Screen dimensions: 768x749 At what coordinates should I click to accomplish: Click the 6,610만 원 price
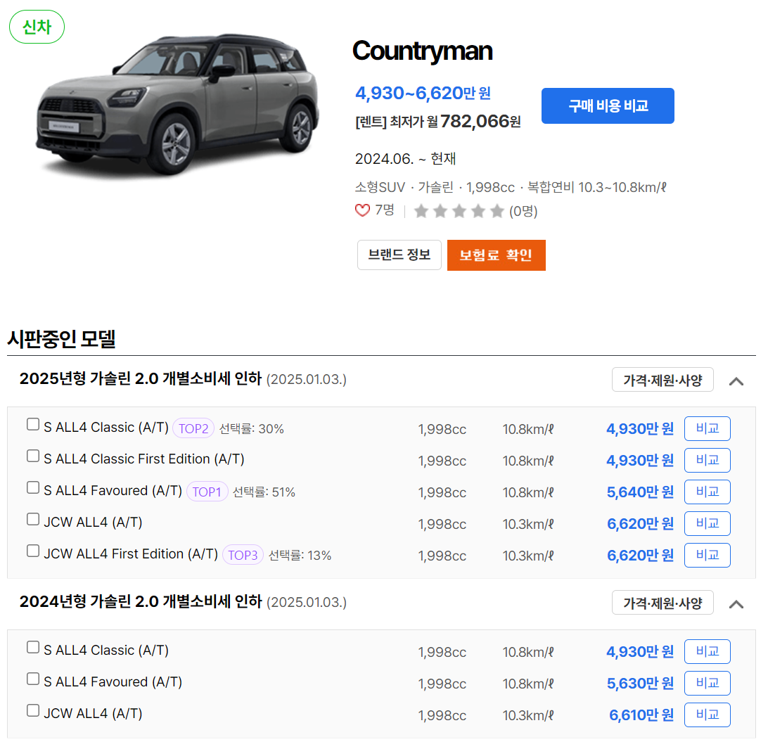tap(641, 715)
